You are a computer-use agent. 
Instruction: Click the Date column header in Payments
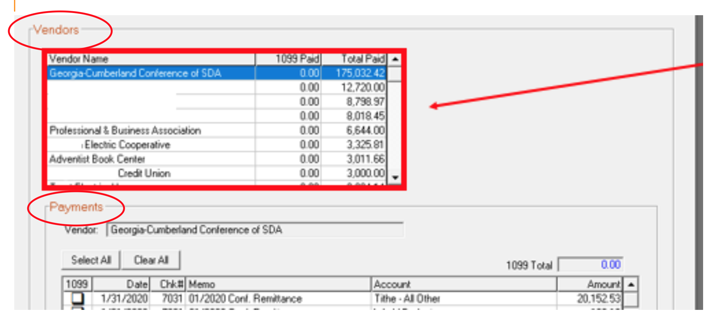point(121,284)
